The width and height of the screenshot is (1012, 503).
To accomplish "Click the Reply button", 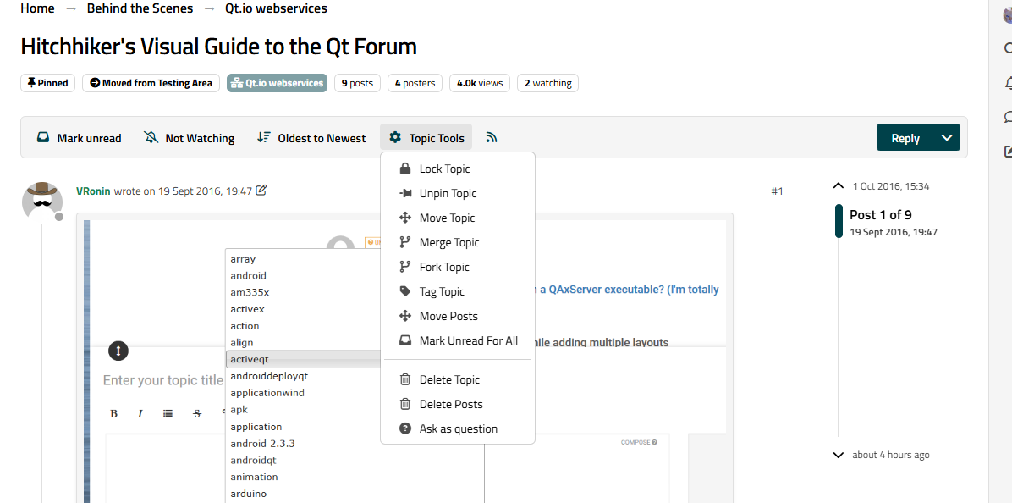I will coord(905,137).
